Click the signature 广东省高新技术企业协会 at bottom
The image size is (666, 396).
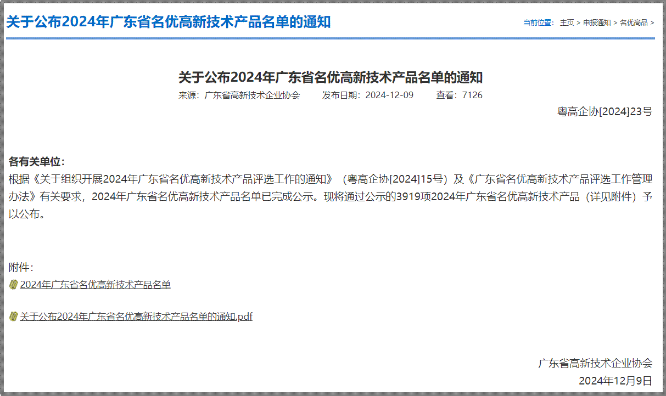pyautogui.click(x=595, y=363)
